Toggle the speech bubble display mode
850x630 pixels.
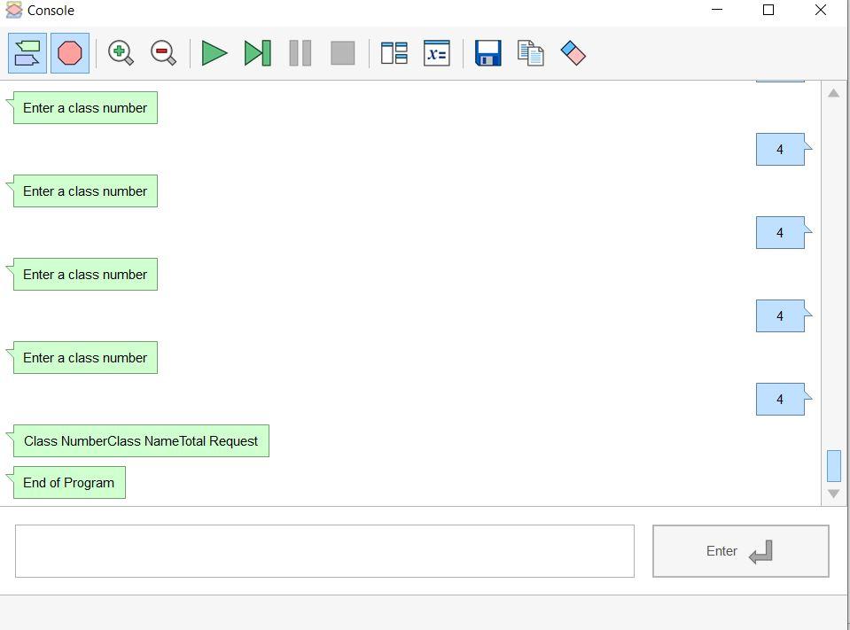27,53
